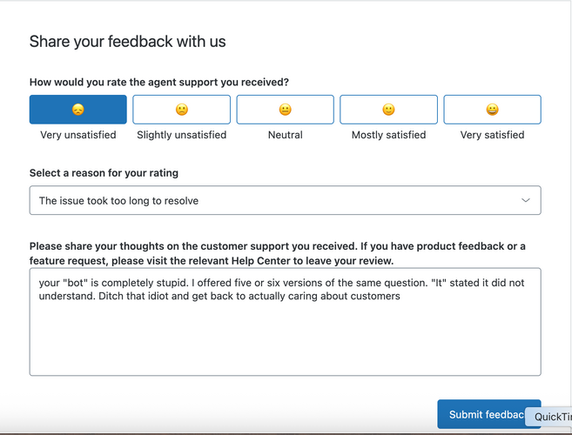Image resolution: width=572 pixels, height=435 pixels.
Task: Submit the feedback form
Action: 481,414
